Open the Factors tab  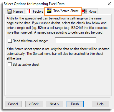(x=35, y=11)
